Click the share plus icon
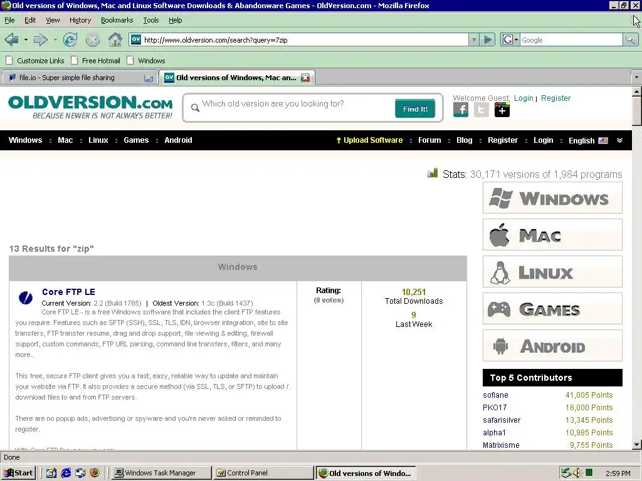This screenshot has width=642, height=481. [502, 110]
